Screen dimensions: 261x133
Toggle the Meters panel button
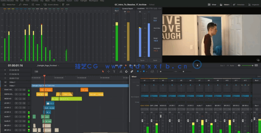225,5
